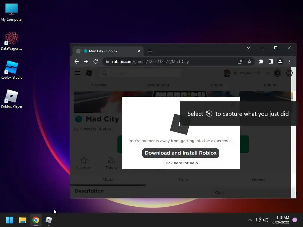Click the Roblox home logo
This screenshot has width=303, height=227.
click(x=89, y=73)
